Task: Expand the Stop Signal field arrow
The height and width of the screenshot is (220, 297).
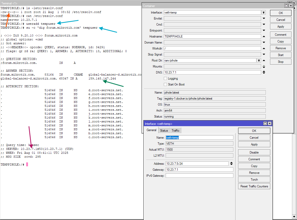Action: coord(264,54)
